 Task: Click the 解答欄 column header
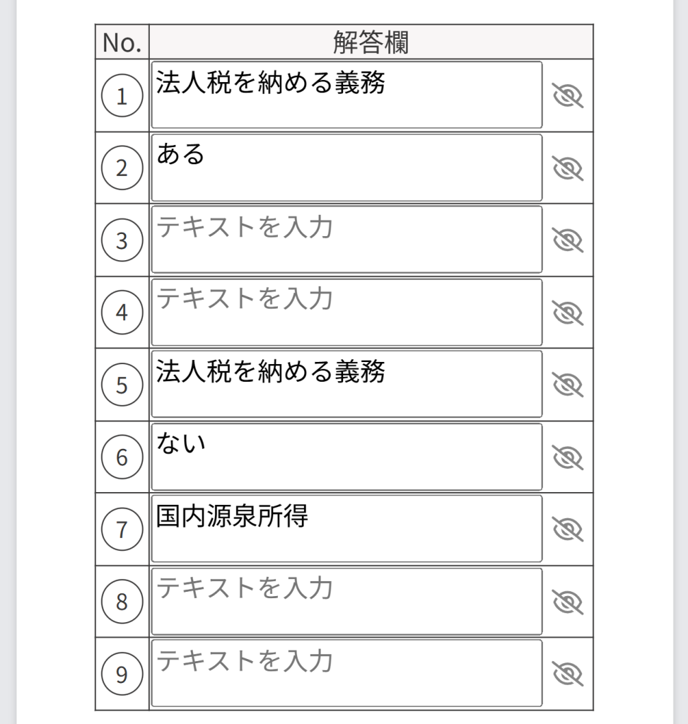click(371, 42)
